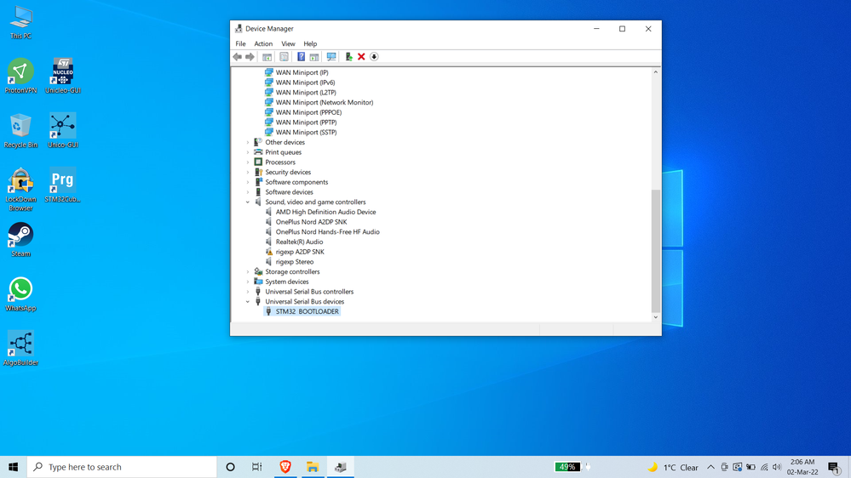Open Task View from the taskbar
851x478 pixels.
pos(257,467)
